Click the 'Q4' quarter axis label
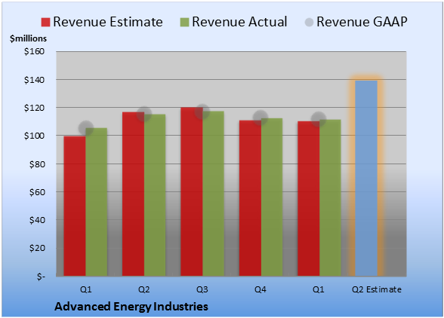Image resolution: width=444 pixels, height=318 pixels. tap(261, 289)
